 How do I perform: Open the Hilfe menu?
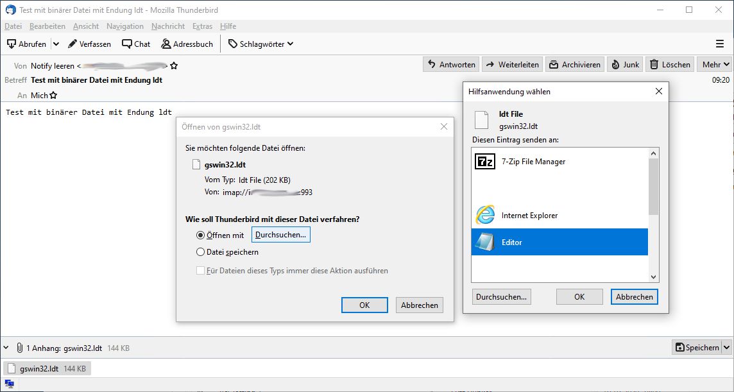228,26
